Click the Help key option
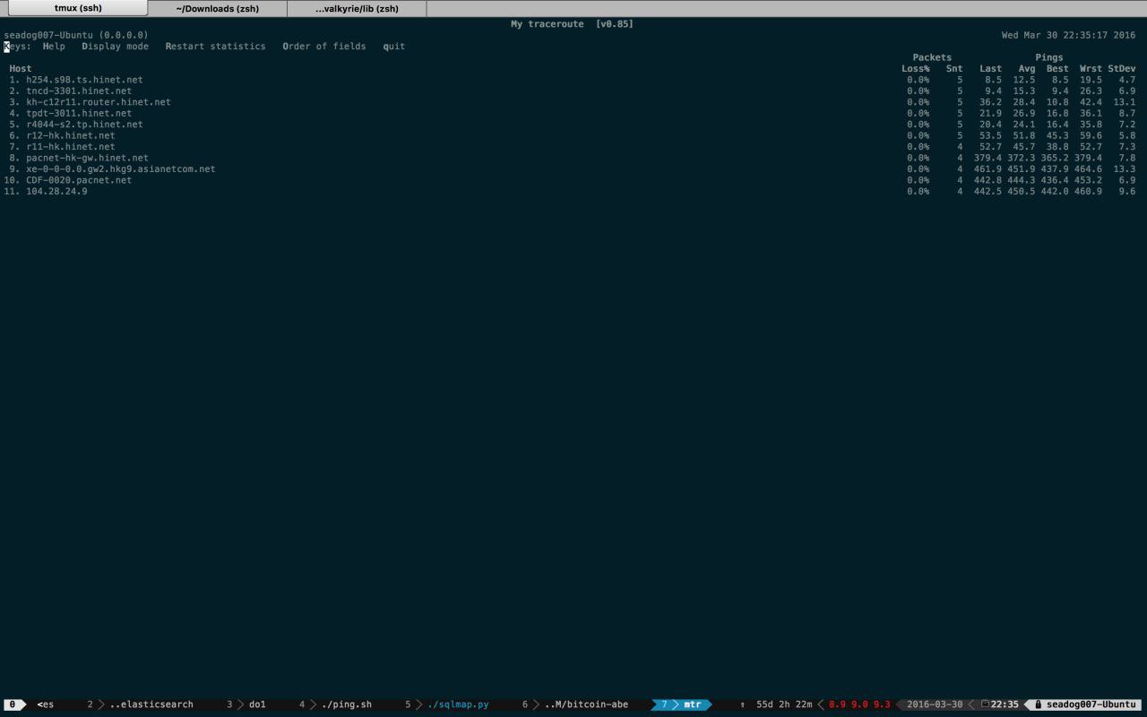 click(54, 46)
